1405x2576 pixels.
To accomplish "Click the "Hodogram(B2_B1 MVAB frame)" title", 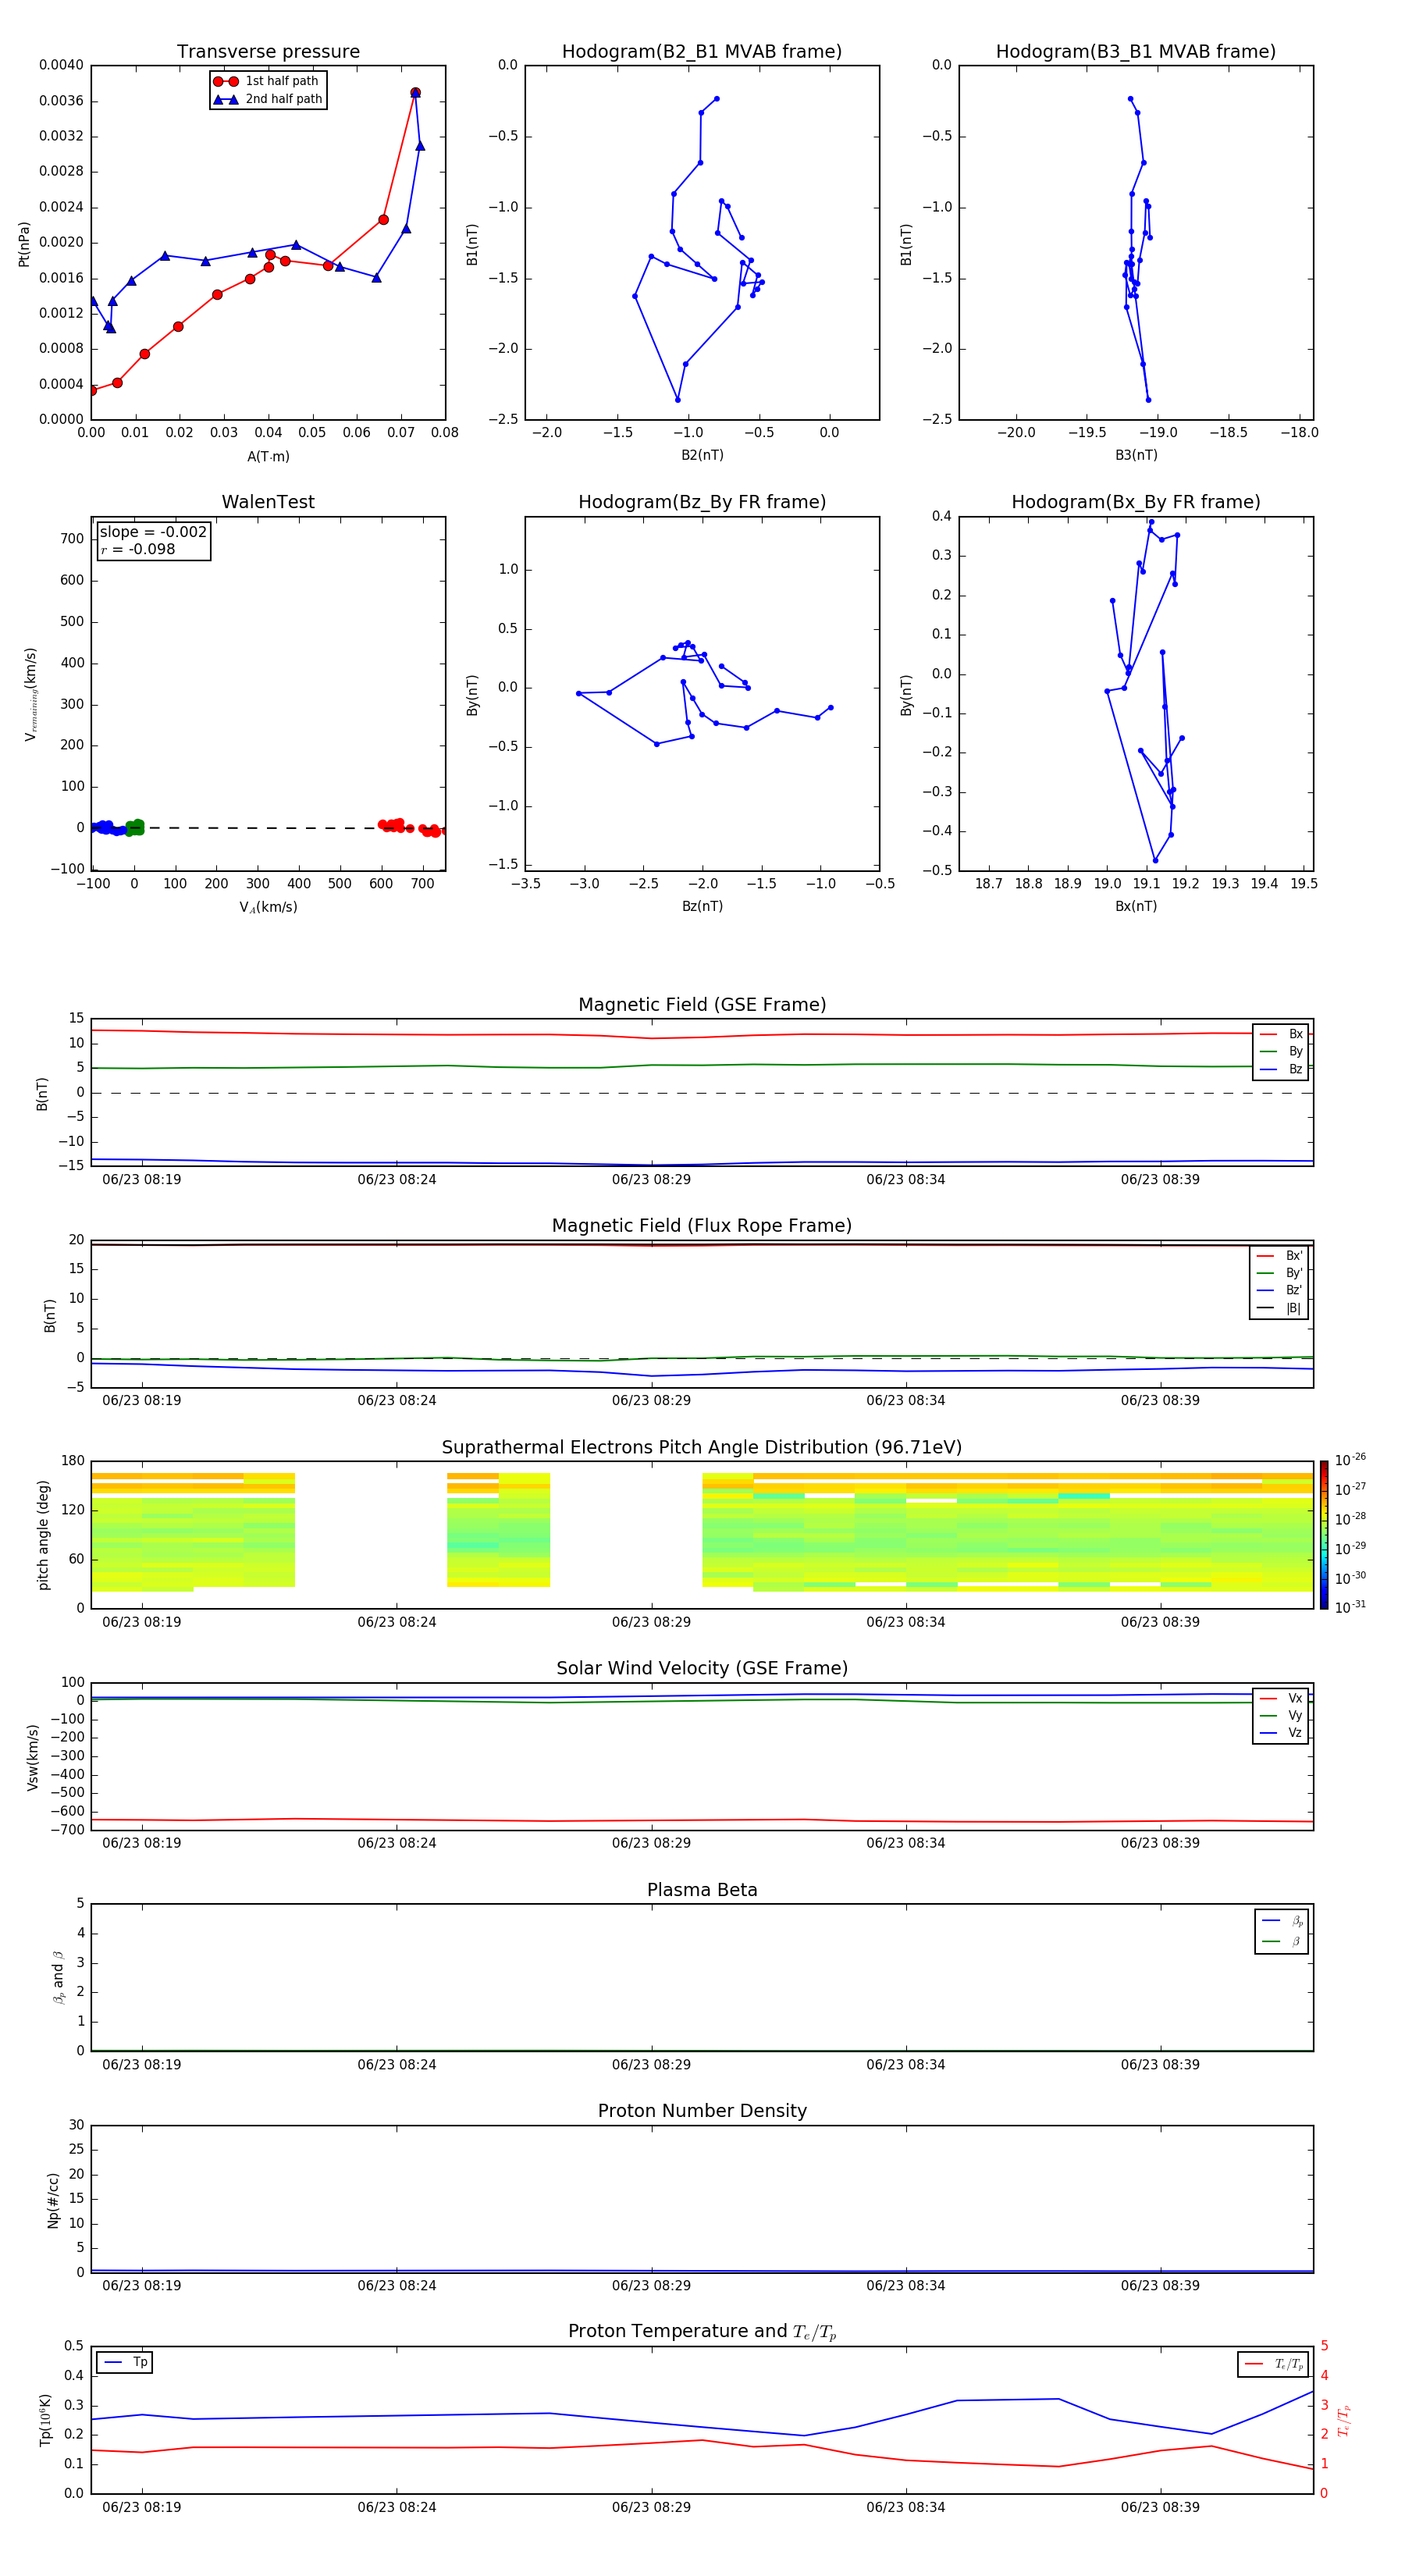I will (702, 52).
